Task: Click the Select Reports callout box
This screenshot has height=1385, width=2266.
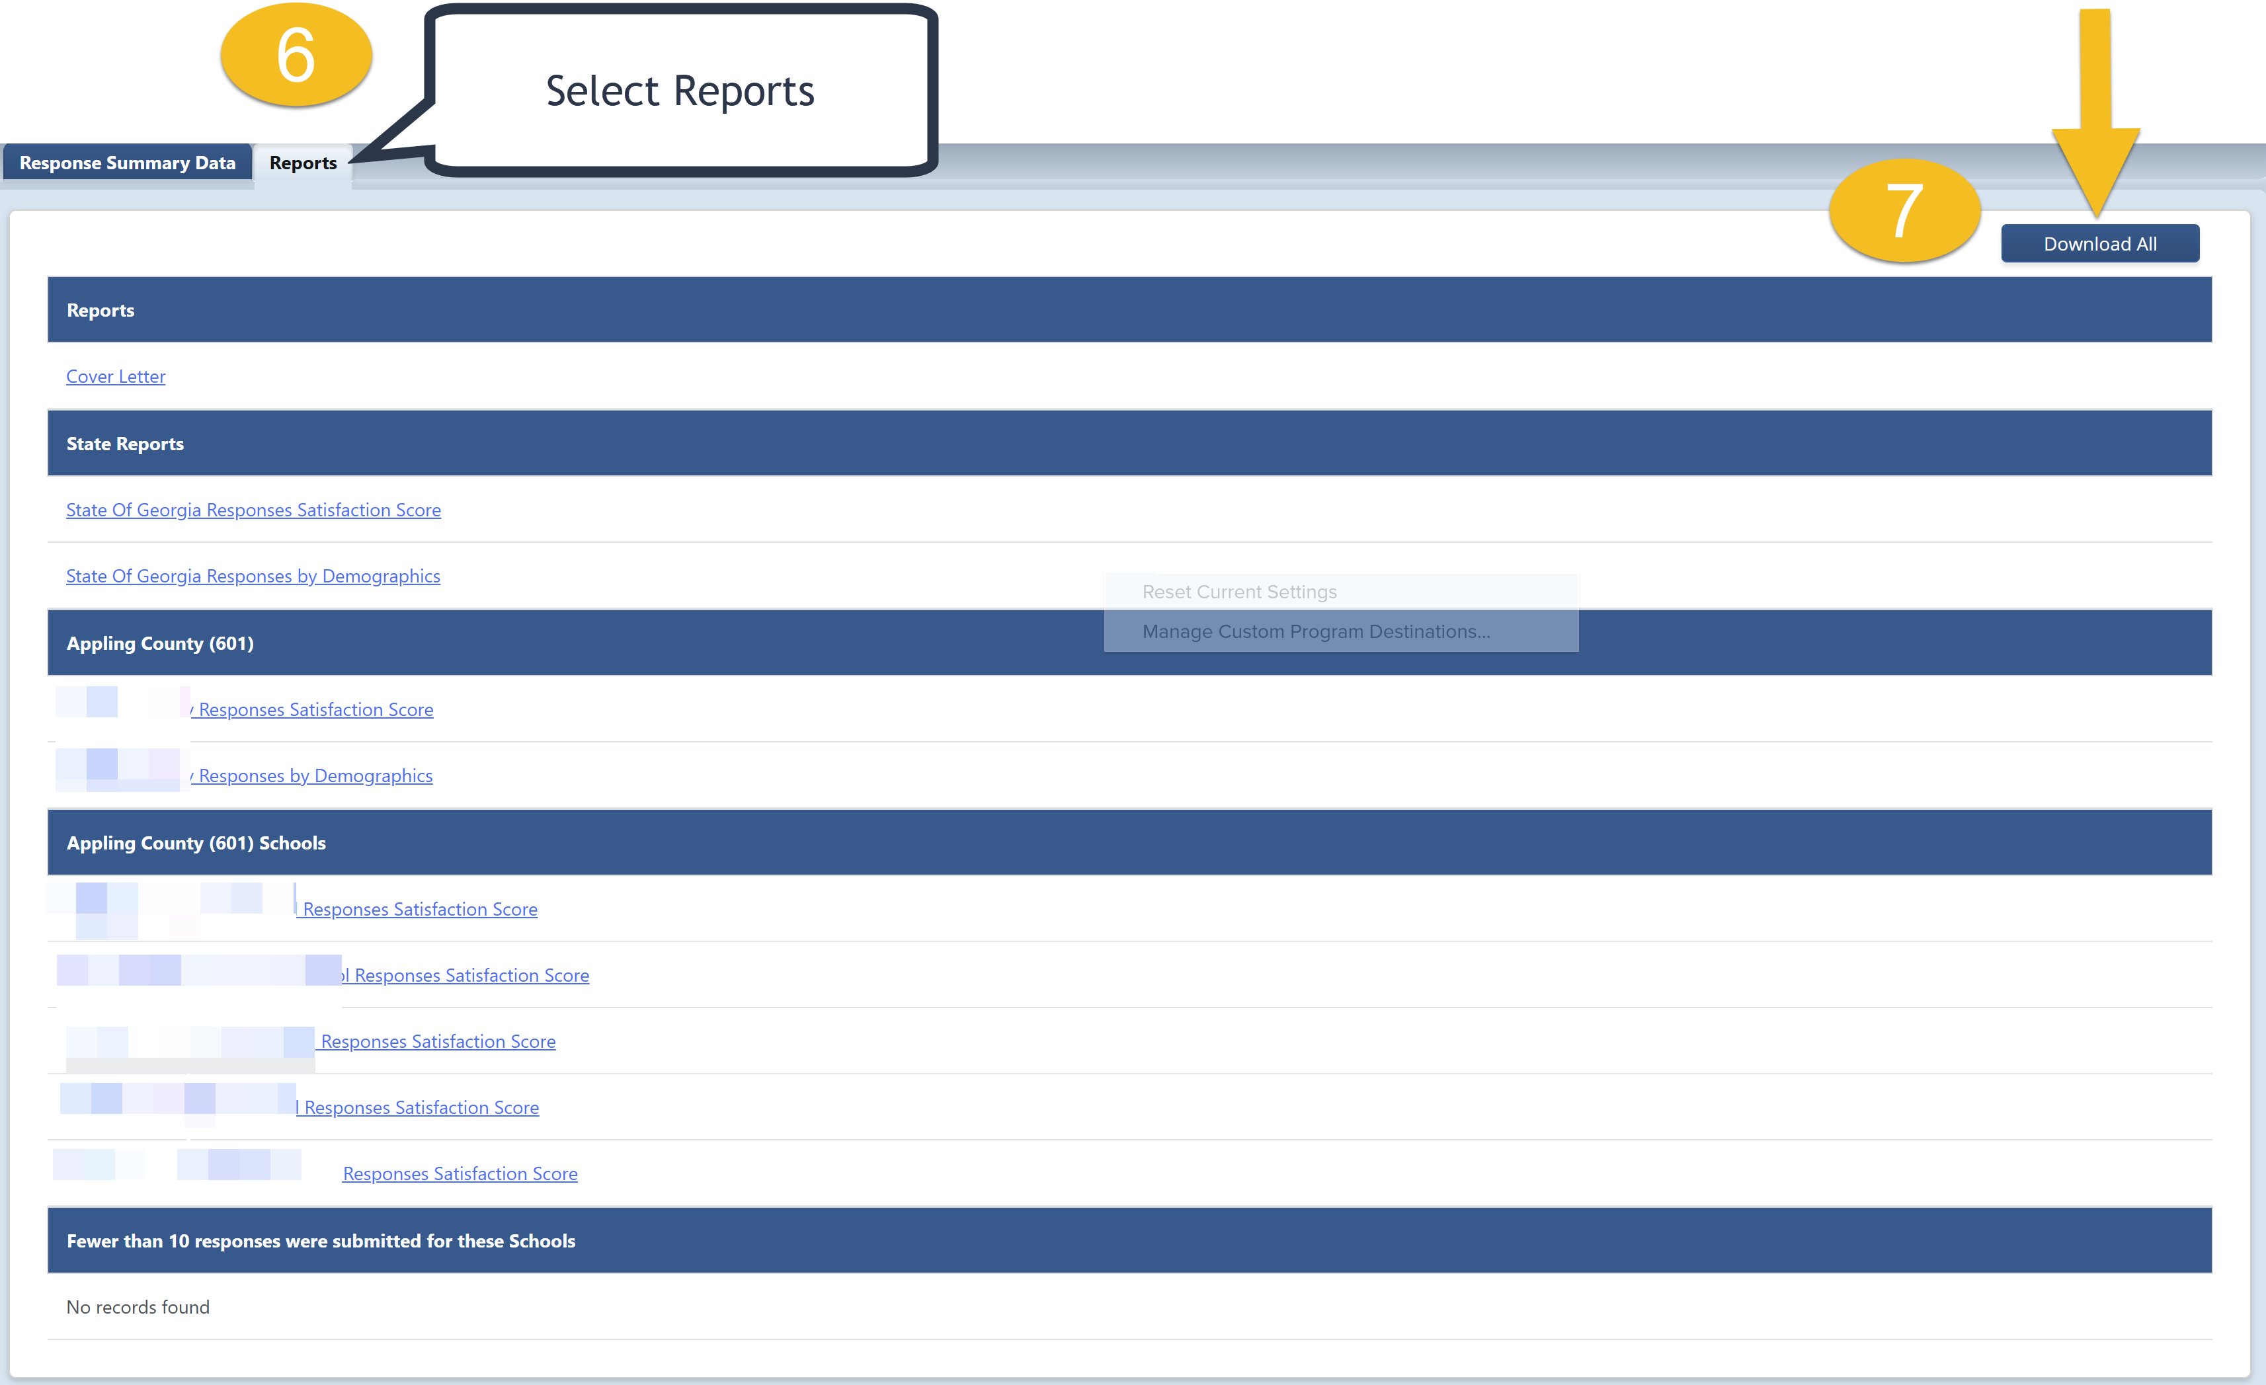Action: 680,90
